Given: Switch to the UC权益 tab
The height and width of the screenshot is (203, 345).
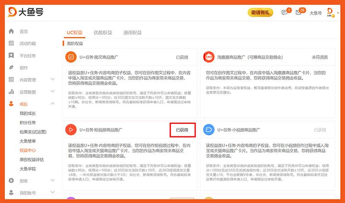Looking at the screenshot, I should click(74, 33).
